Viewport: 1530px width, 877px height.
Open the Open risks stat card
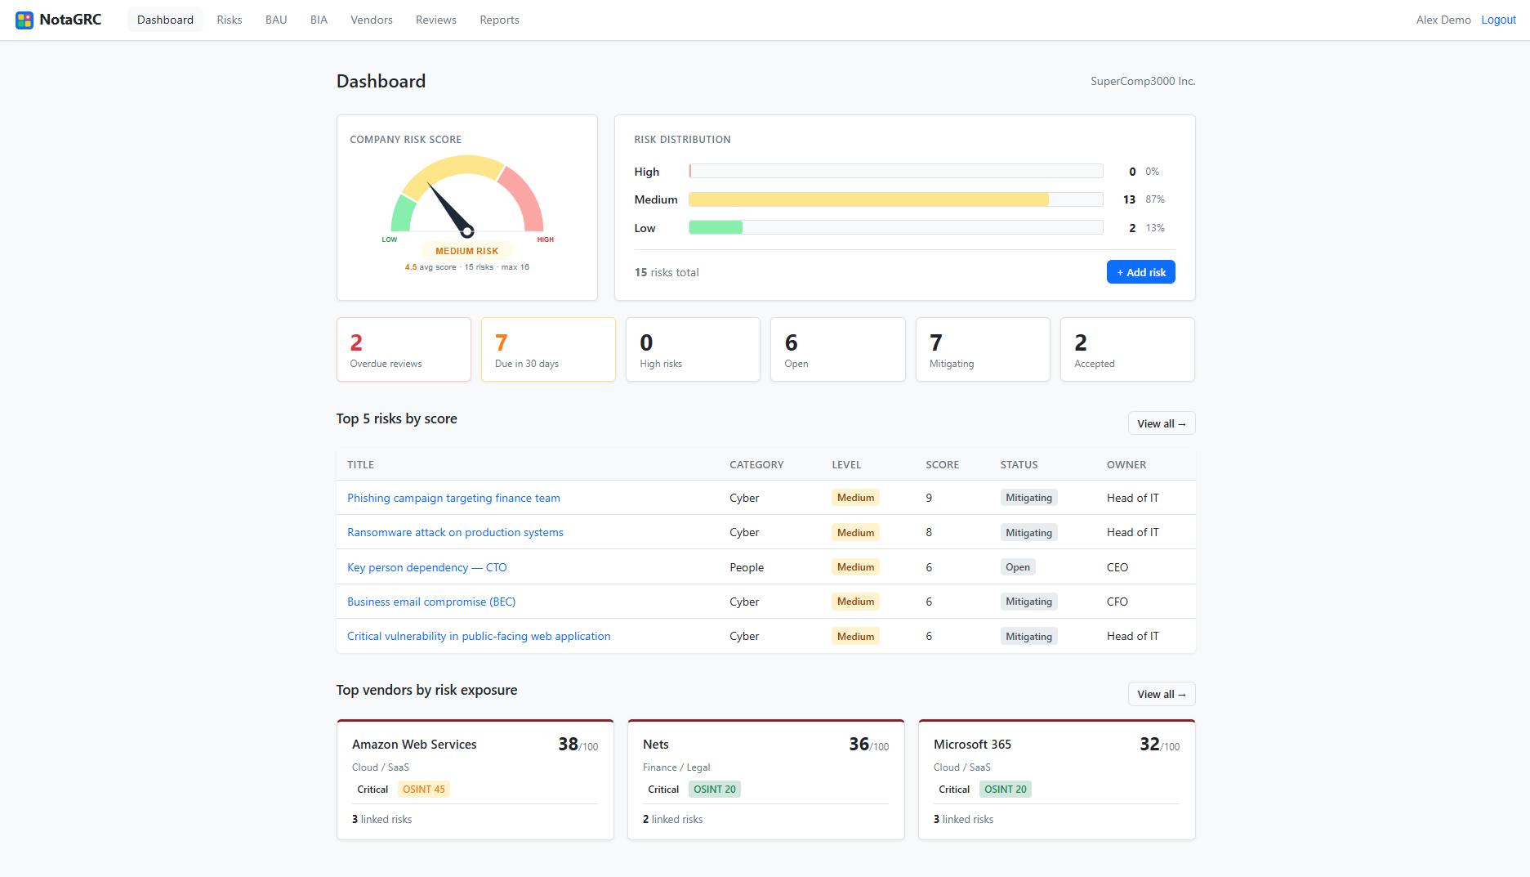(x=838, y=350)
